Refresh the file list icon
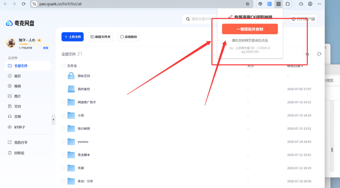340x188 pixels. click(319, 54)
